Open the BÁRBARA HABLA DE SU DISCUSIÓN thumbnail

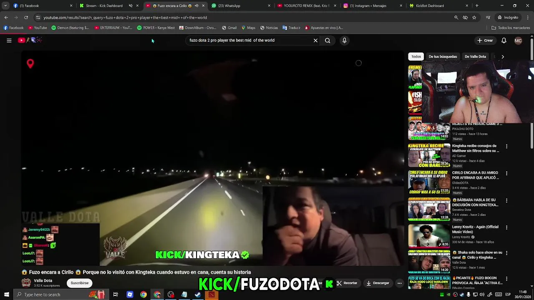click(x=429, y=209)
